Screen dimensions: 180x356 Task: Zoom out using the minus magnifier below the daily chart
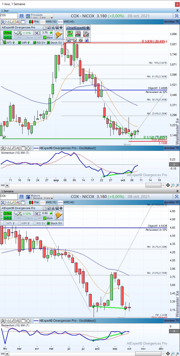click(x=172, y=185)
